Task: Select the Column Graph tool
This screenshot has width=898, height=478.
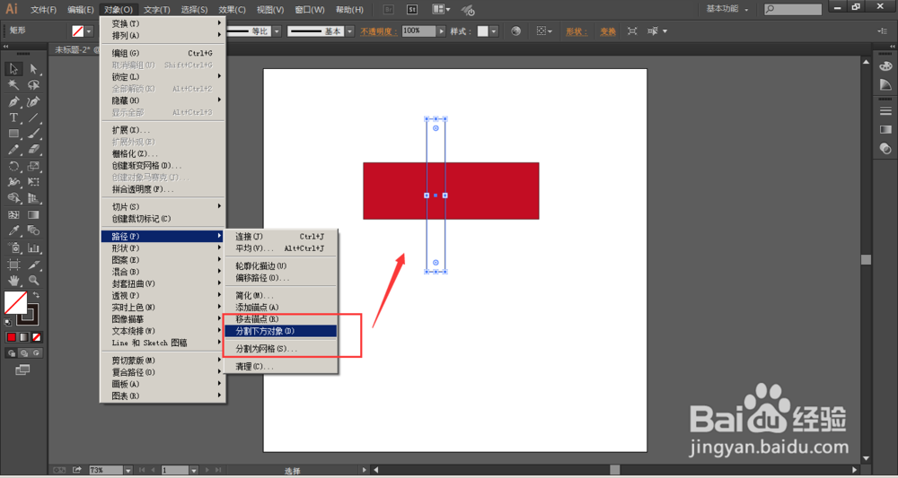Action: (34, 248)
